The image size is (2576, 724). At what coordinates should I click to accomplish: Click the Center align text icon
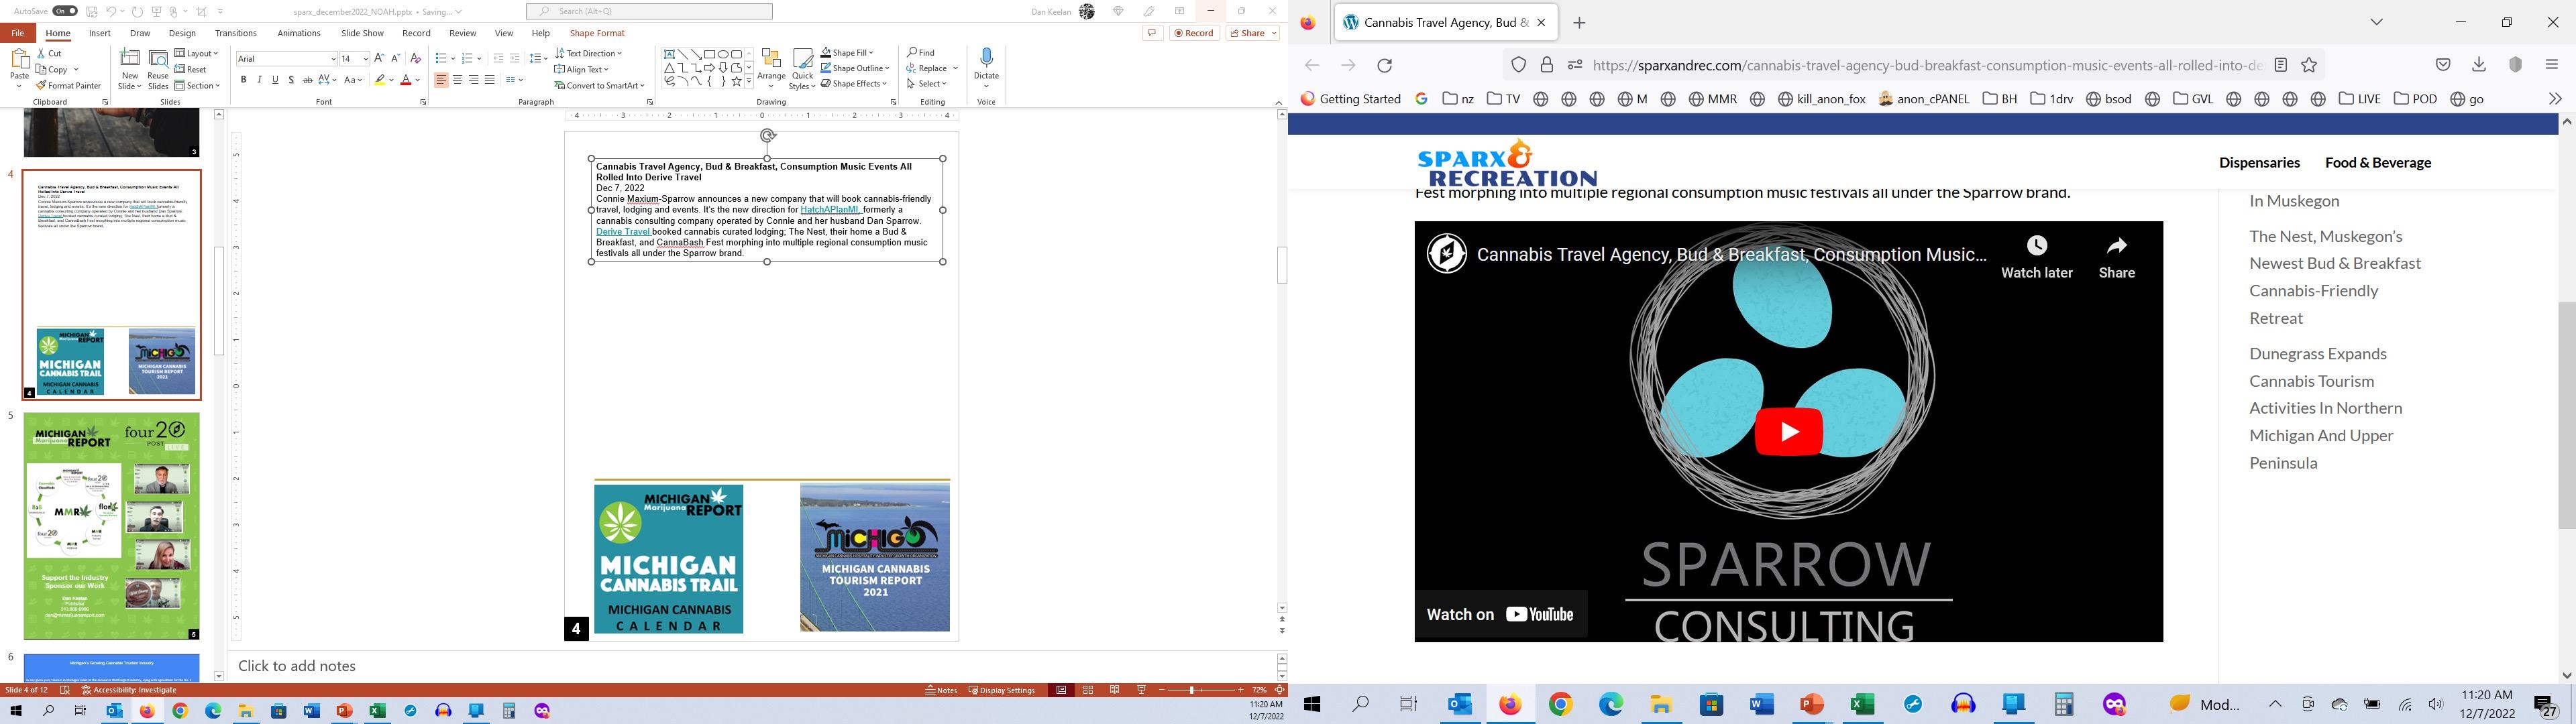pyautogui.click(x=457, y=80)
